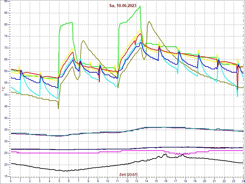Click hour 5 on the time axis
Screen dimensions: 245x184
pyautogui.click(x=59, y=181)
